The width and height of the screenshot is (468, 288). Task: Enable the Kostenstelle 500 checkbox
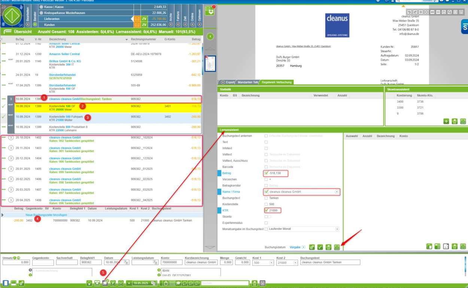(x=266, y=204)
